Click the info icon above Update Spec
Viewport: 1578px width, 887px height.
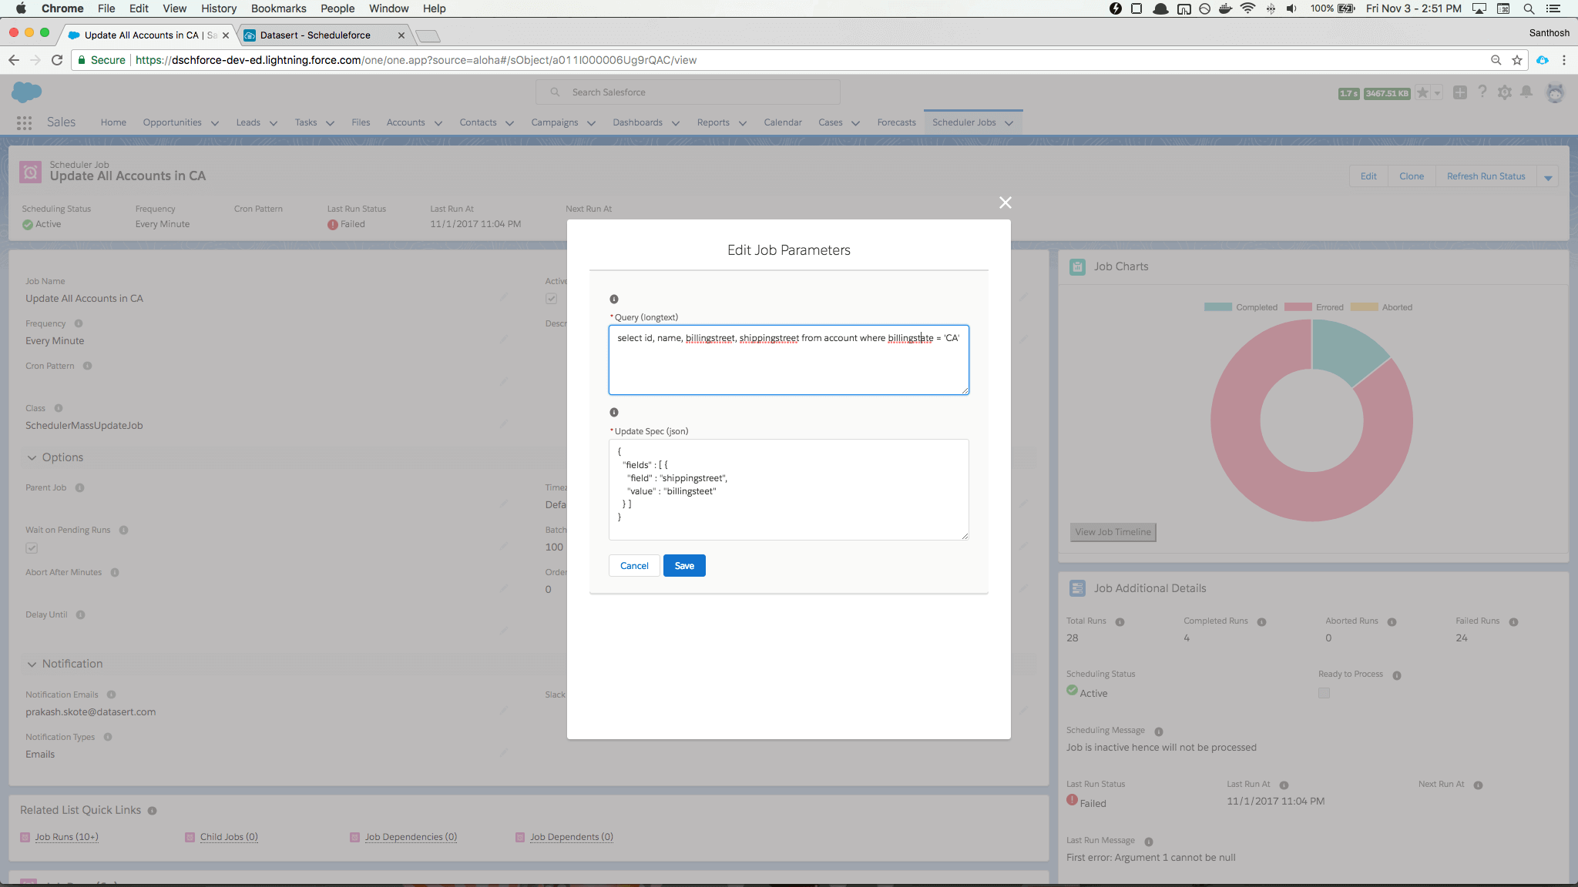pos(614,413)
